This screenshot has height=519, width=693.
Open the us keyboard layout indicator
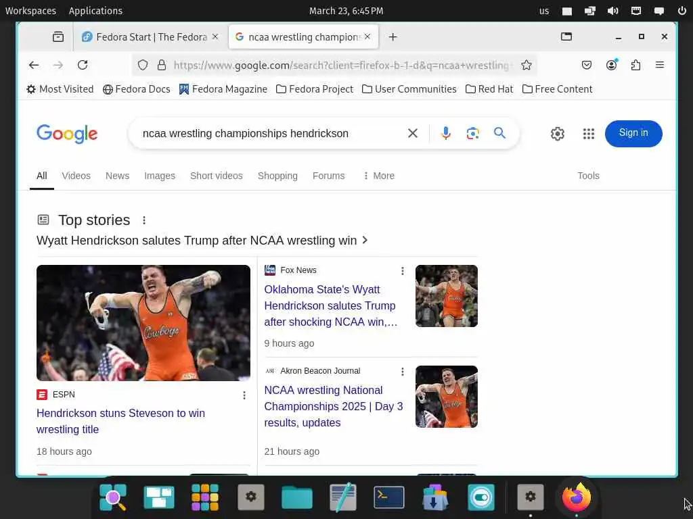[x=543, y=11]
